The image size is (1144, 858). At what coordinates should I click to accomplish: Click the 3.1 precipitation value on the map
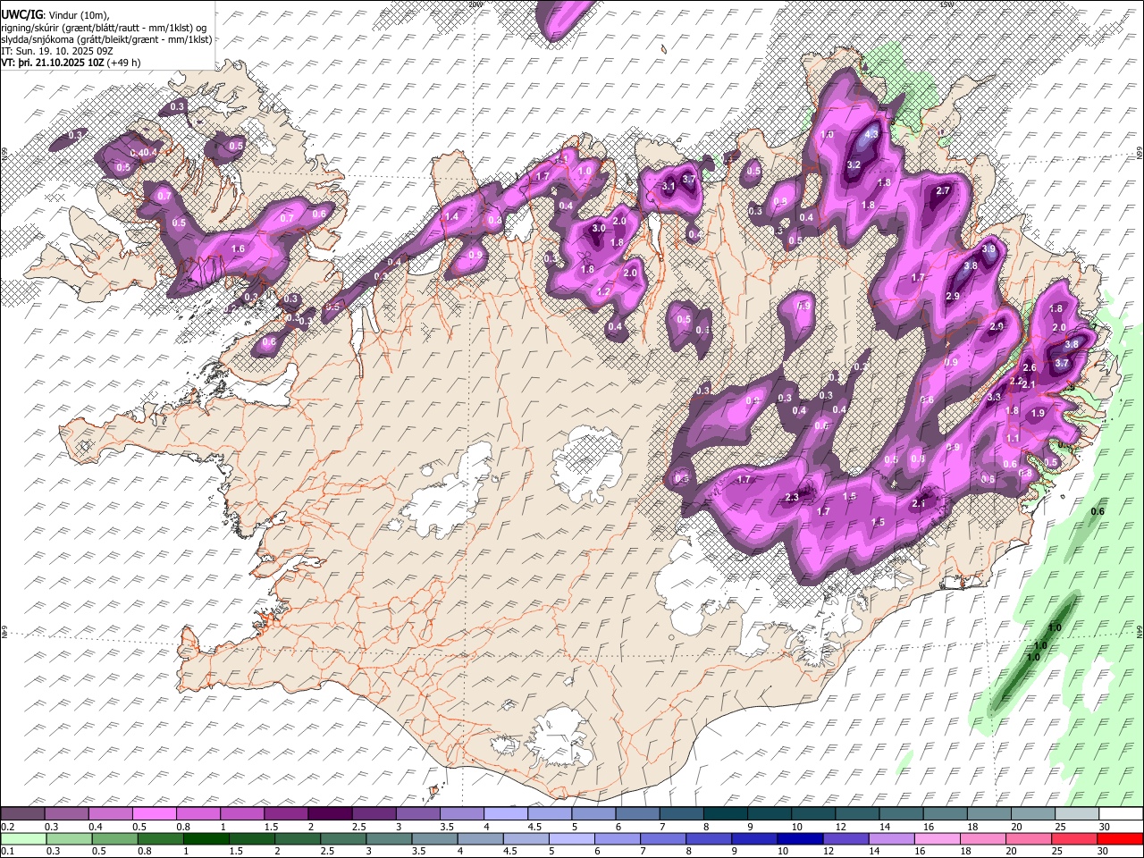pyautogui.click(x=668, y=187)
